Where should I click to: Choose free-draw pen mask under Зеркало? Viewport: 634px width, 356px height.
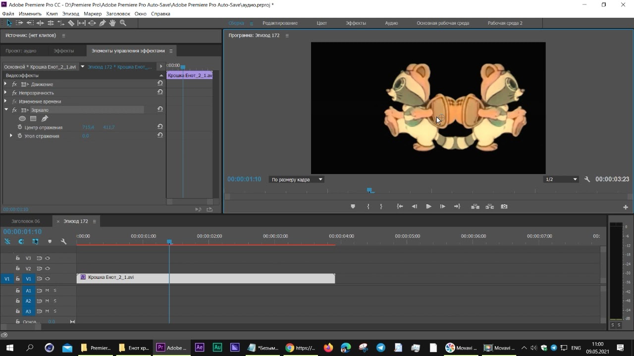coord(45,119)
